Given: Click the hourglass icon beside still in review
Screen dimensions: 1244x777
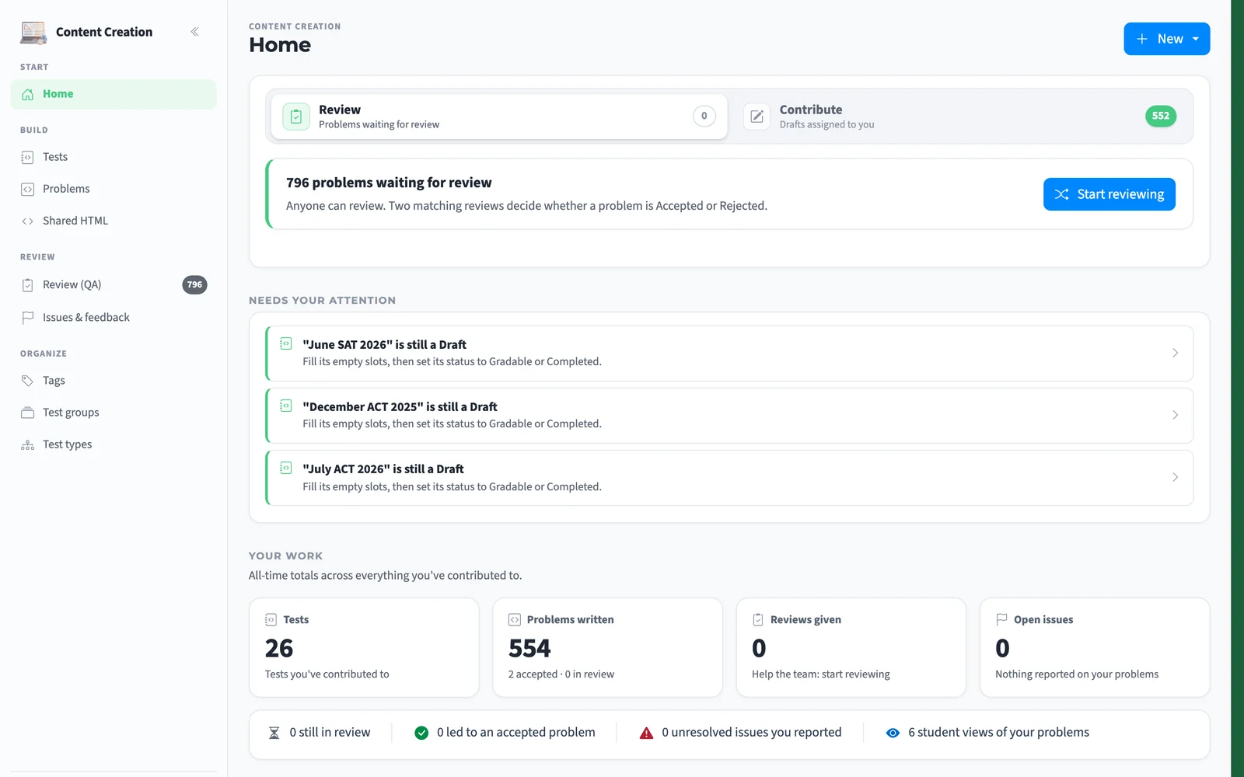Looking at the screenshot, I should click(x=274, y=733).
